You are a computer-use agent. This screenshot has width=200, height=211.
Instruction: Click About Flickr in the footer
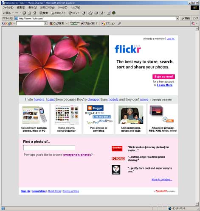(54, 191)
